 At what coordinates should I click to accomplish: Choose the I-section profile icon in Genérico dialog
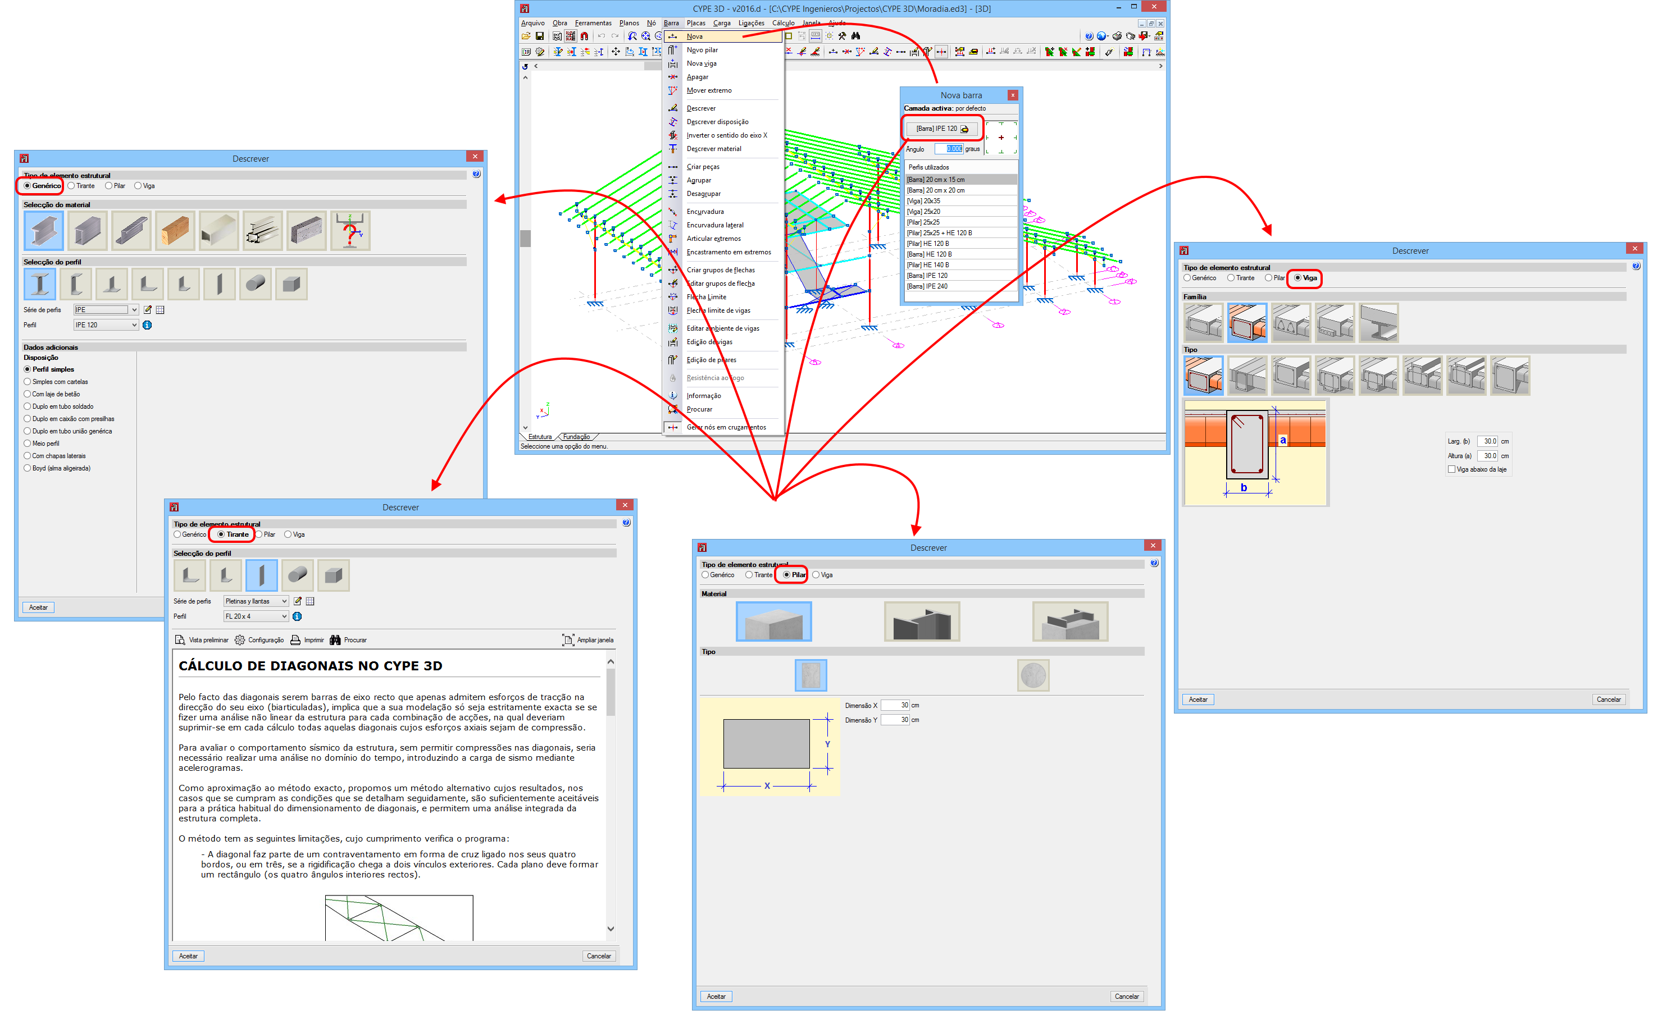40,284
